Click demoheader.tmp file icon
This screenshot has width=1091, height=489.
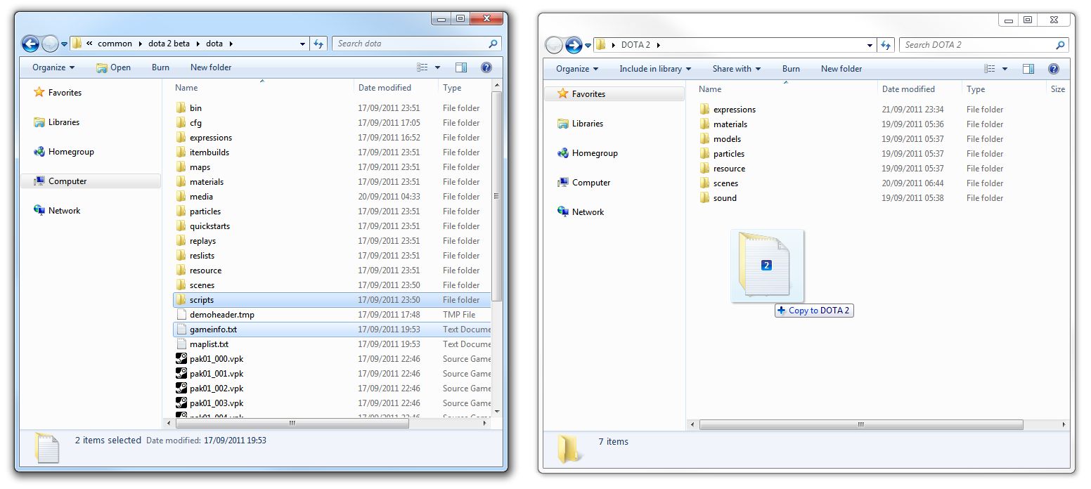coord(181,315)
